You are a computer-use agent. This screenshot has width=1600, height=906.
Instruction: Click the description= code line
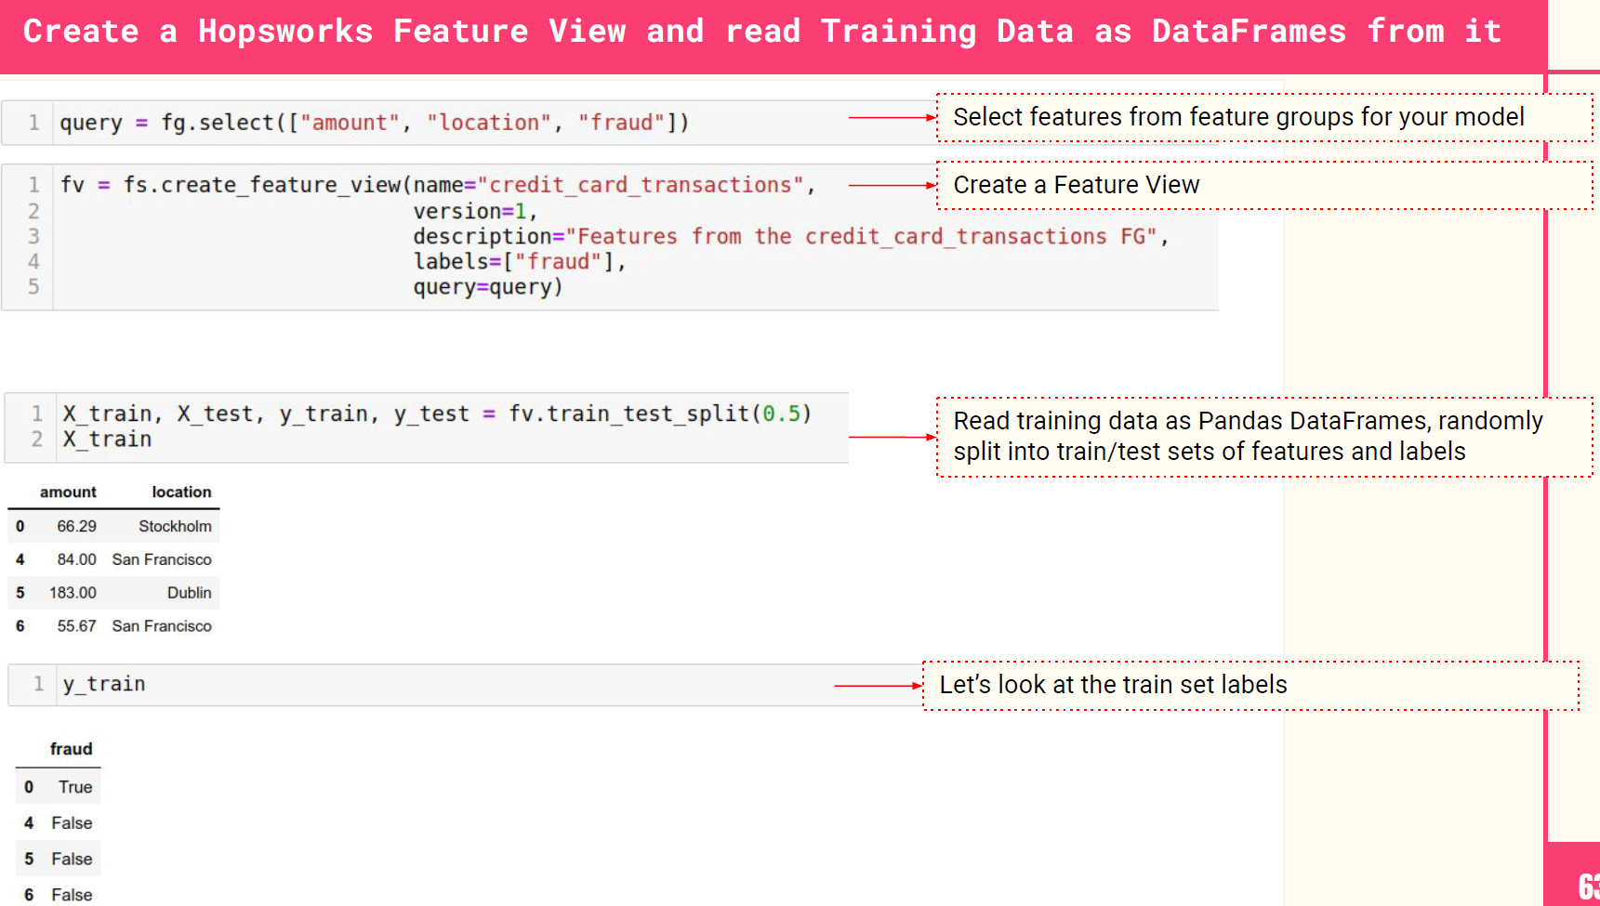[790, 237]
